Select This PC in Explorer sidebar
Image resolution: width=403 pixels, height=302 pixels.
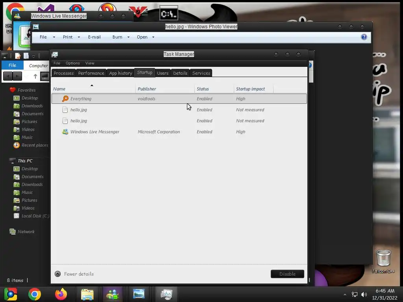coord(21,161)
